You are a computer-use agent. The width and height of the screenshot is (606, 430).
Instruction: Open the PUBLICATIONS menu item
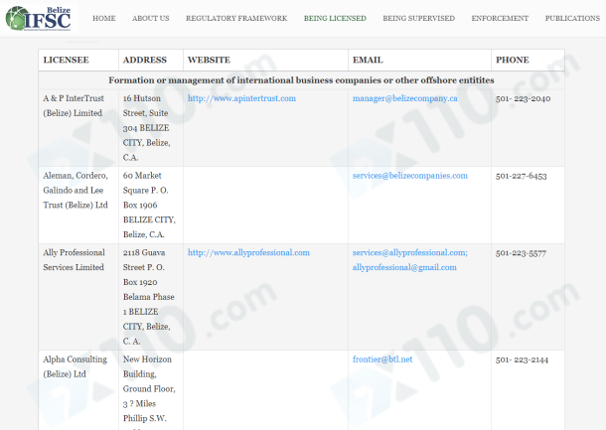point(572,18)
